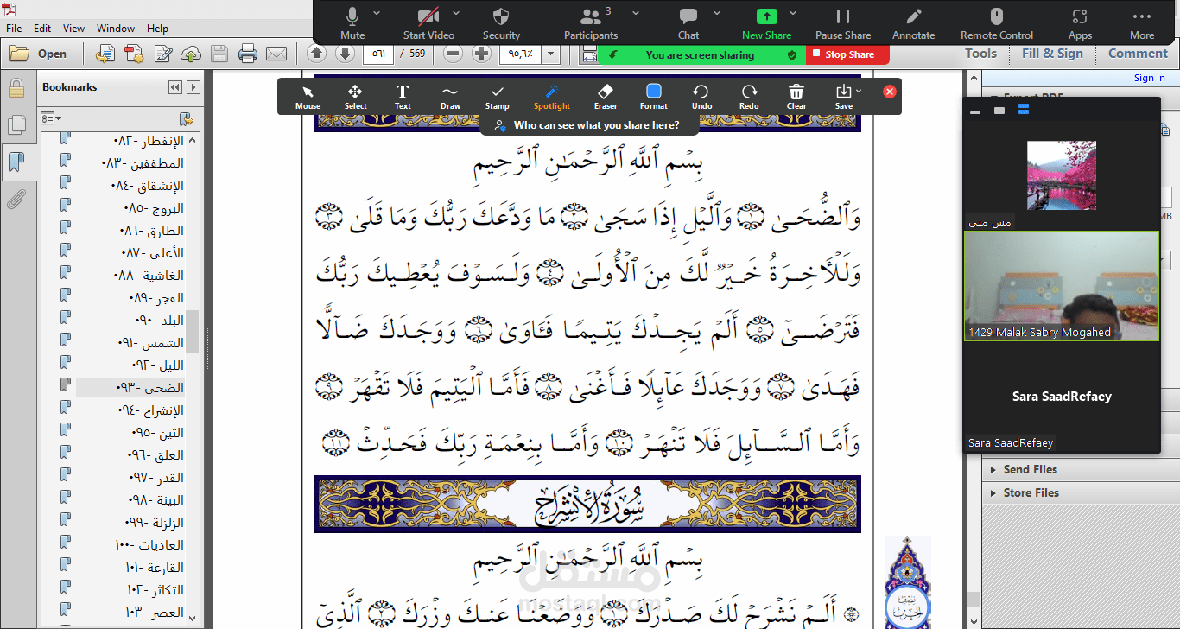Open Remote Control options
The height and width of the screenshot is (629, 1180).
[x=997, y=23]
